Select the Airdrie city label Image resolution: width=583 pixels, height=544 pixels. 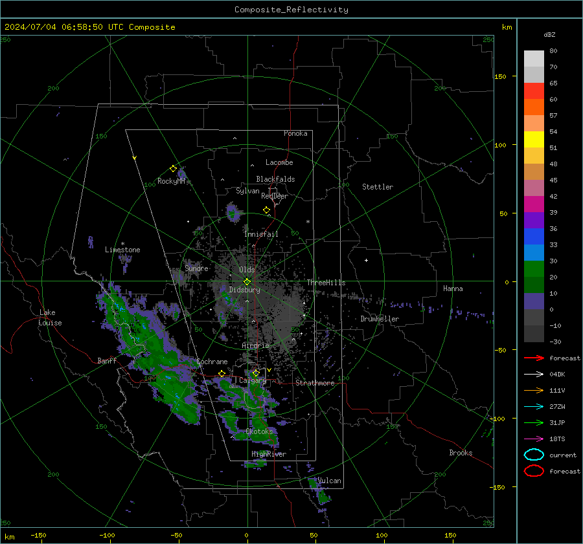[x=255, y=345]
